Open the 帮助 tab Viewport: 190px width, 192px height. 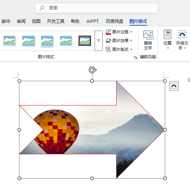click(x=75, y=21)
